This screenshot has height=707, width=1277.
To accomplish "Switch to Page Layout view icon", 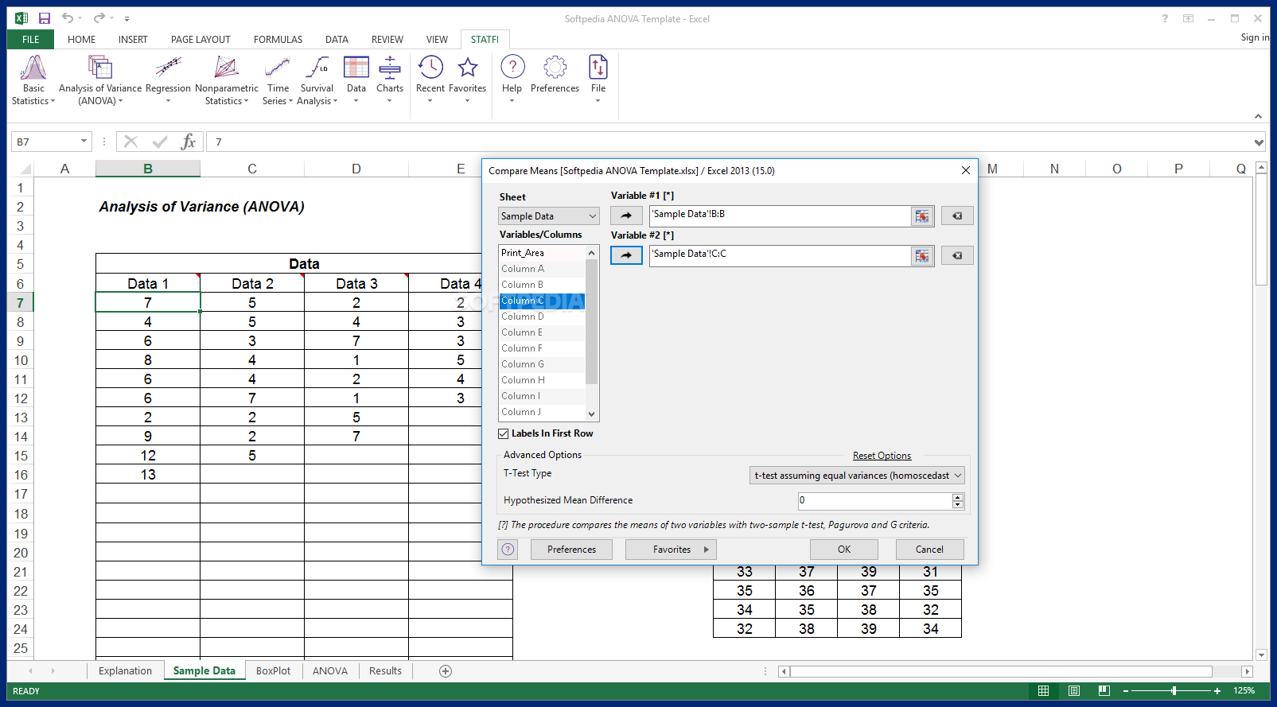I will coord(1074,691).
